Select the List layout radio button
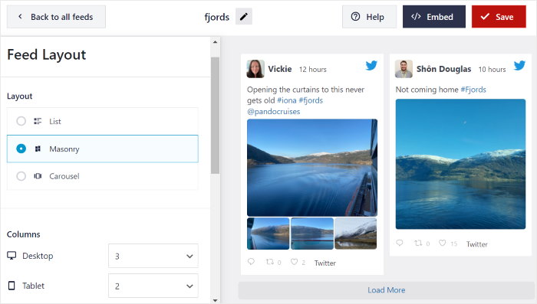The image size is (537, 304). pyautogui.click(x=21, y=121)
